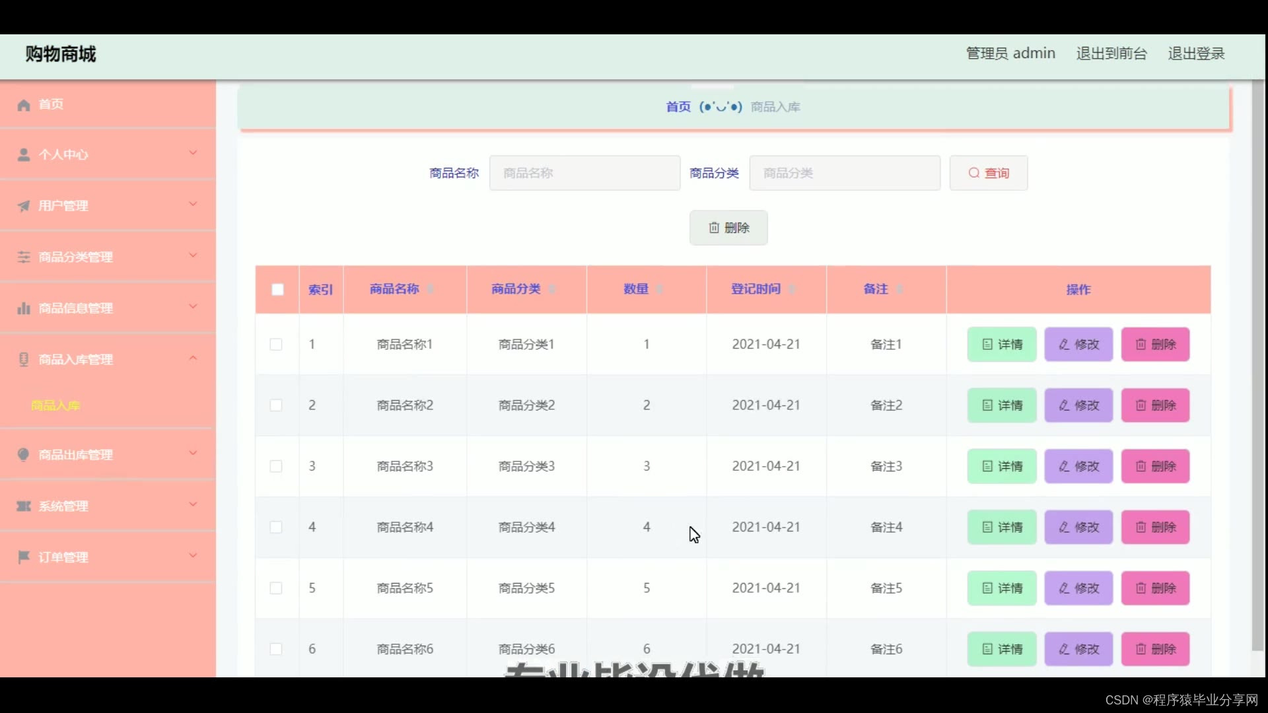Image resolution: width=1268 pixels, height=713 pixels.
Task: Click the 商品名称 search input field
Action: pyautogui.click(x=584, y=173)
